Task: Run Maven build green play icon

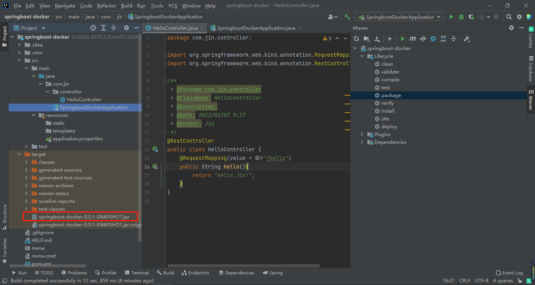Action: (403, 39)
